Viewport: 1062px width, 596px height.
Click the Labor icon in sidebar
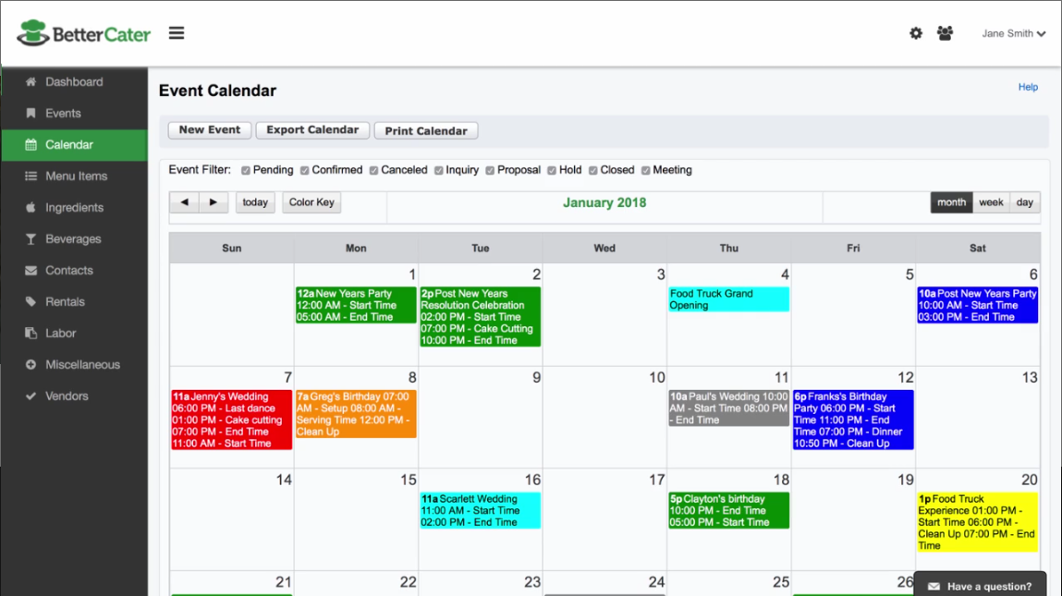click(x=31, y=334)
